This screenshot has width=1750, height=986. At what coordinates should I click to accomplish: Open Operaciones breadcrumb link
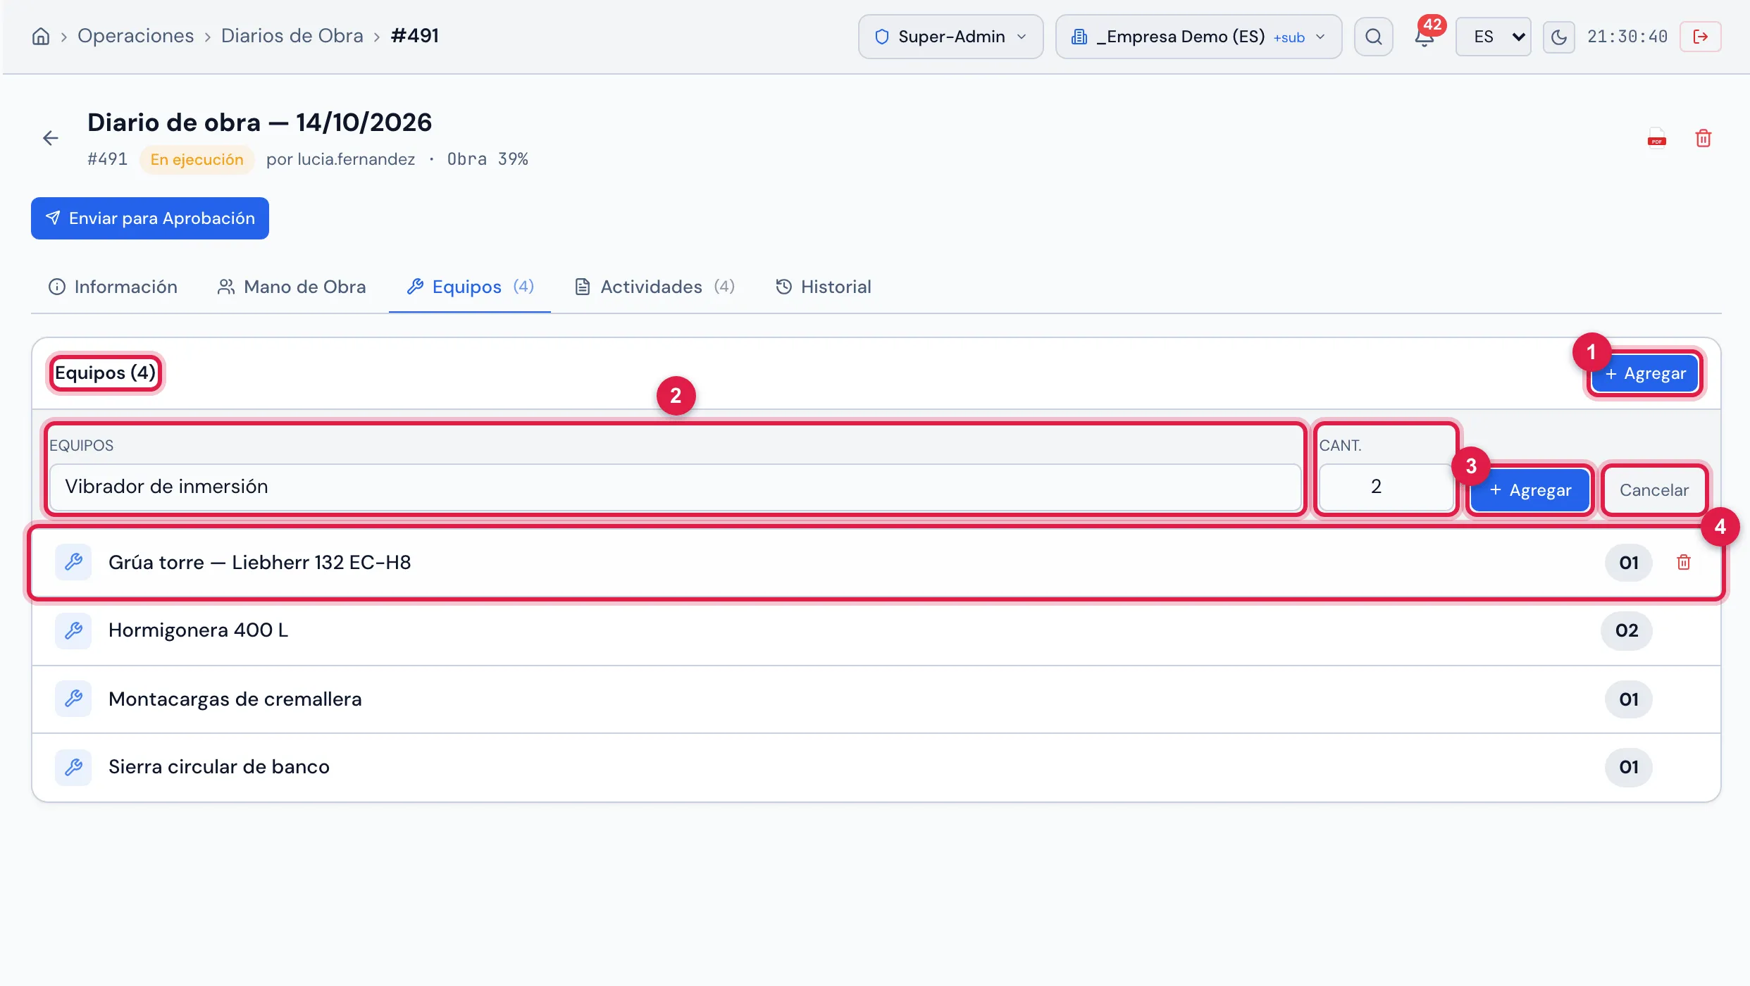[x=135, y=36]
